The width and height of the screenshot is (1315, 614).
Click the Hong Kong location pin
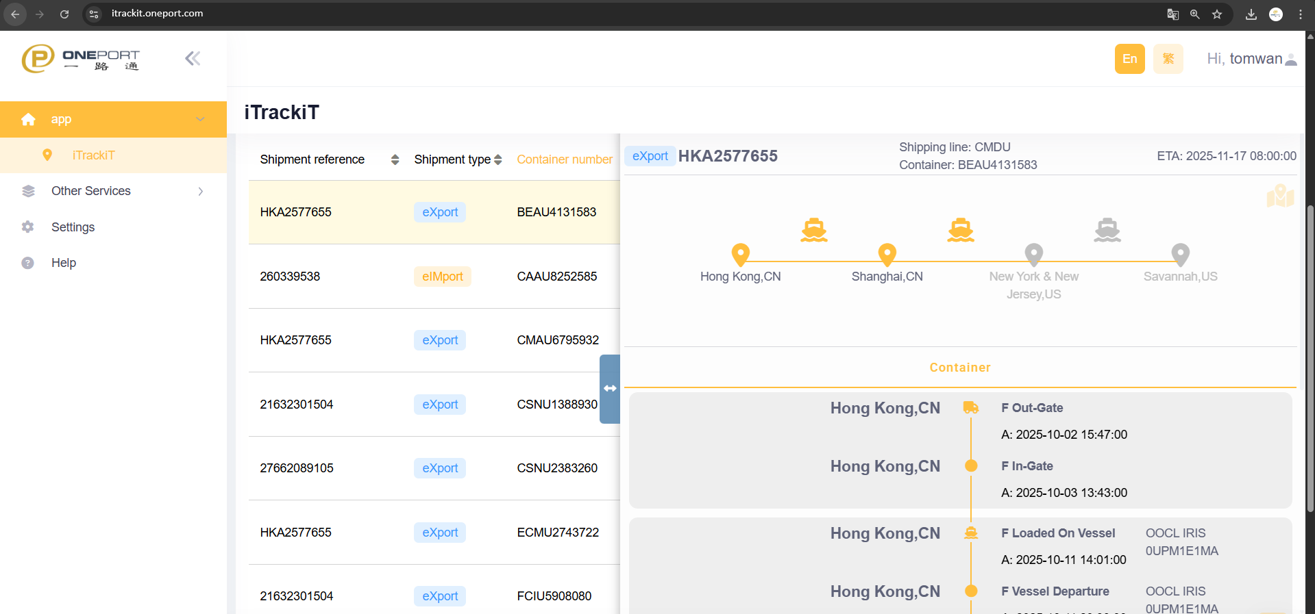click(x=740, y=254)
